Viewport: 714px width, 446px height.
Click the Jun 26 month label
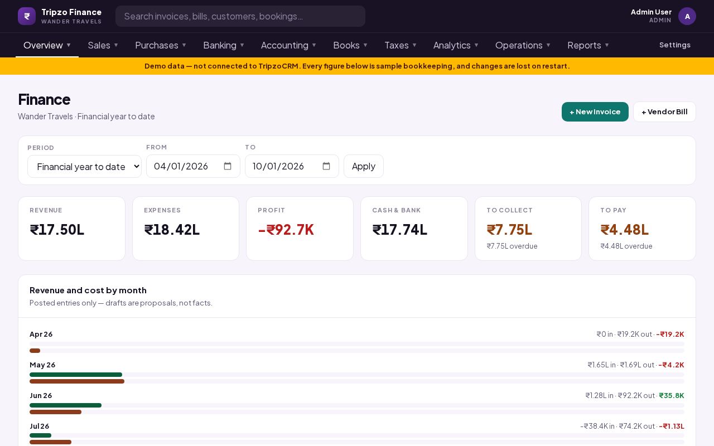pos(41,396)
